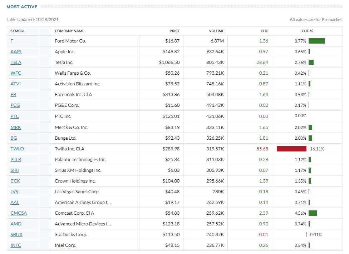This screenshot has height=254, width=349.
Task: Follow the TWLO symbol link
Action: [x=17, y=149]
